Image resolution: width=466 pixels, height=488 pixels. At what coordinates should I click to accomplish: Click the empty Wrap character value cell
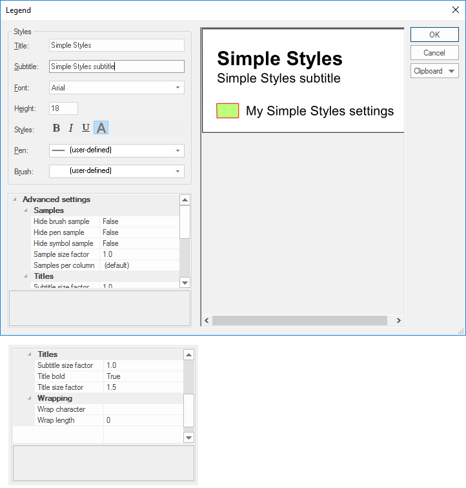click(143, 409)
